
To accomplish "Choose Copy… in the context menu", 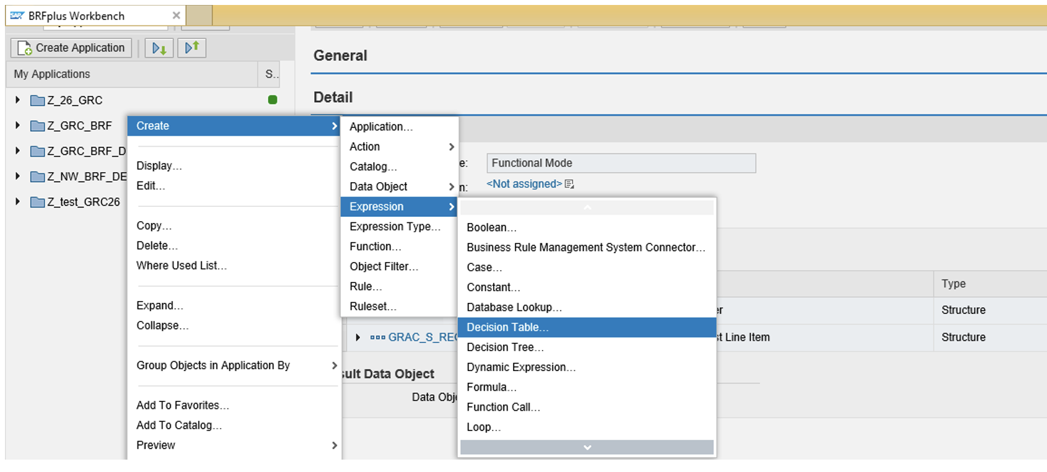I will pos(234,226).
